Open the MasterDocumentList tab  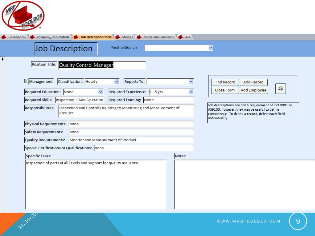(156, 37)
